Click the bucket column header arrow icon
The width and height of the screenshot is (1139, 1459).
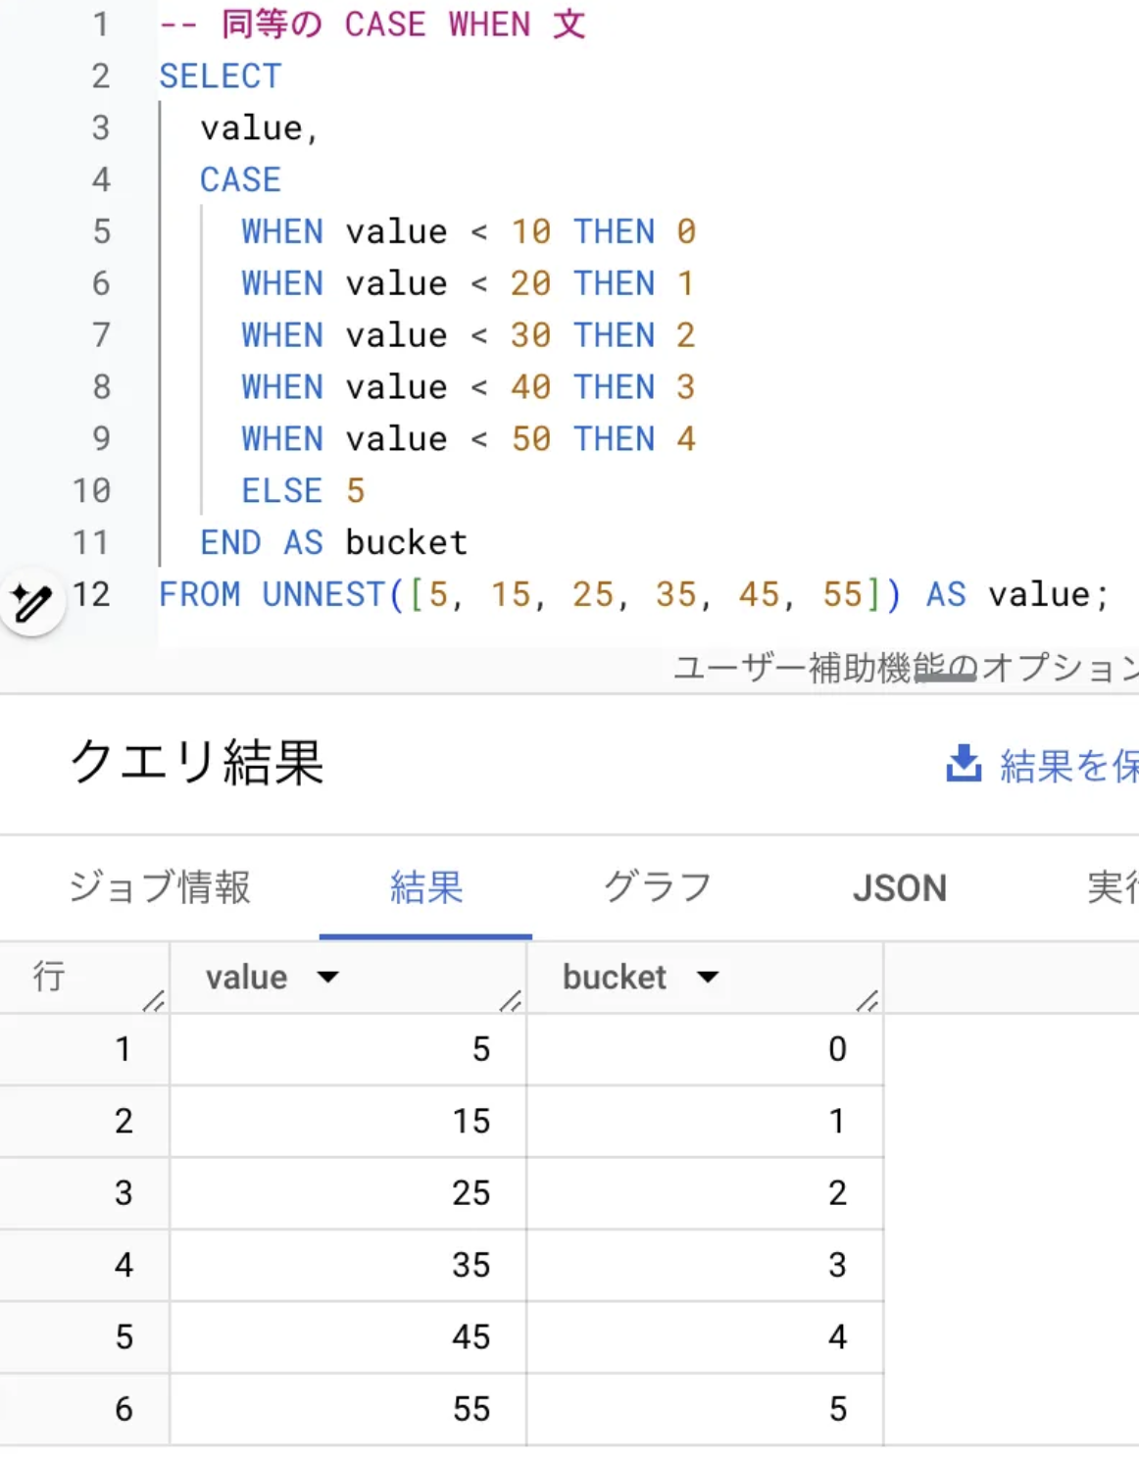click(x=709, y=977)
